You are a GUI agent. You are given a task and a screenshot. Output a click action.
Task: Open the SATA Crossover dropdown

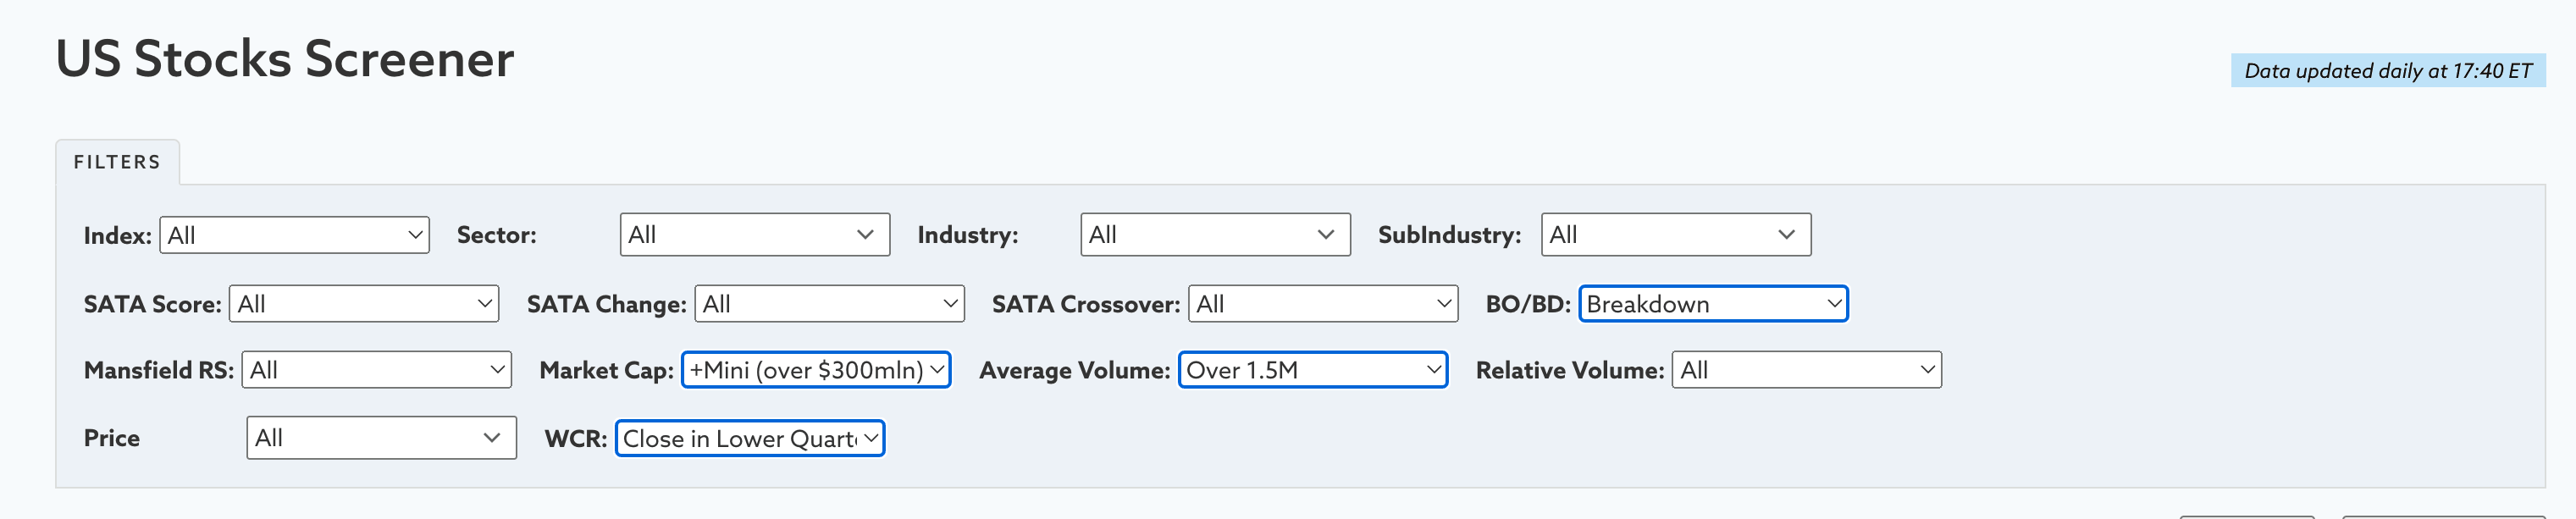[1323, 304]
